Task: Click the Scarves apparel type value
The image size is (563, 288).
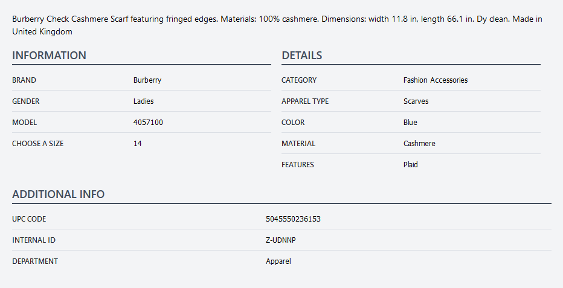Action: 416,101
